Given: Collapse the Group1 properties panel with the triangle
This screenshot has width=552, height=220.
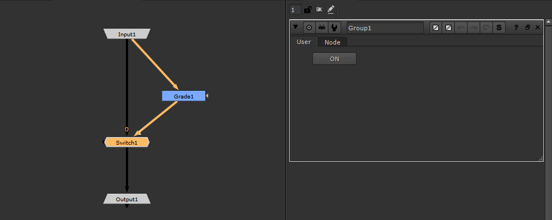Looking at the screenshot, I should [x=295, y=27].
